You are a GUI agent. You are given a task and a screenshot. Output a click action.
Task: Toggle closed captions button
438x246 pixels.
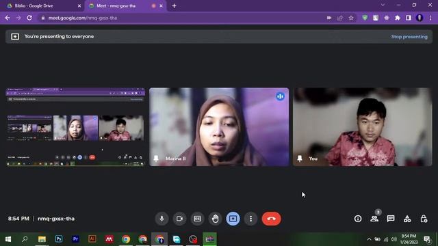coord(197,219)
